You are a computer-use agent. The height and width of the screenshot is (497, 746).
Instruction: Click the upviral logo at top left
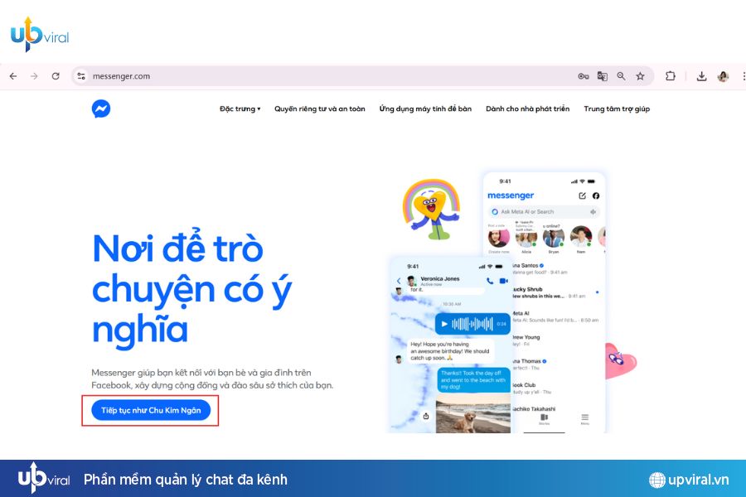pos(40,34)
